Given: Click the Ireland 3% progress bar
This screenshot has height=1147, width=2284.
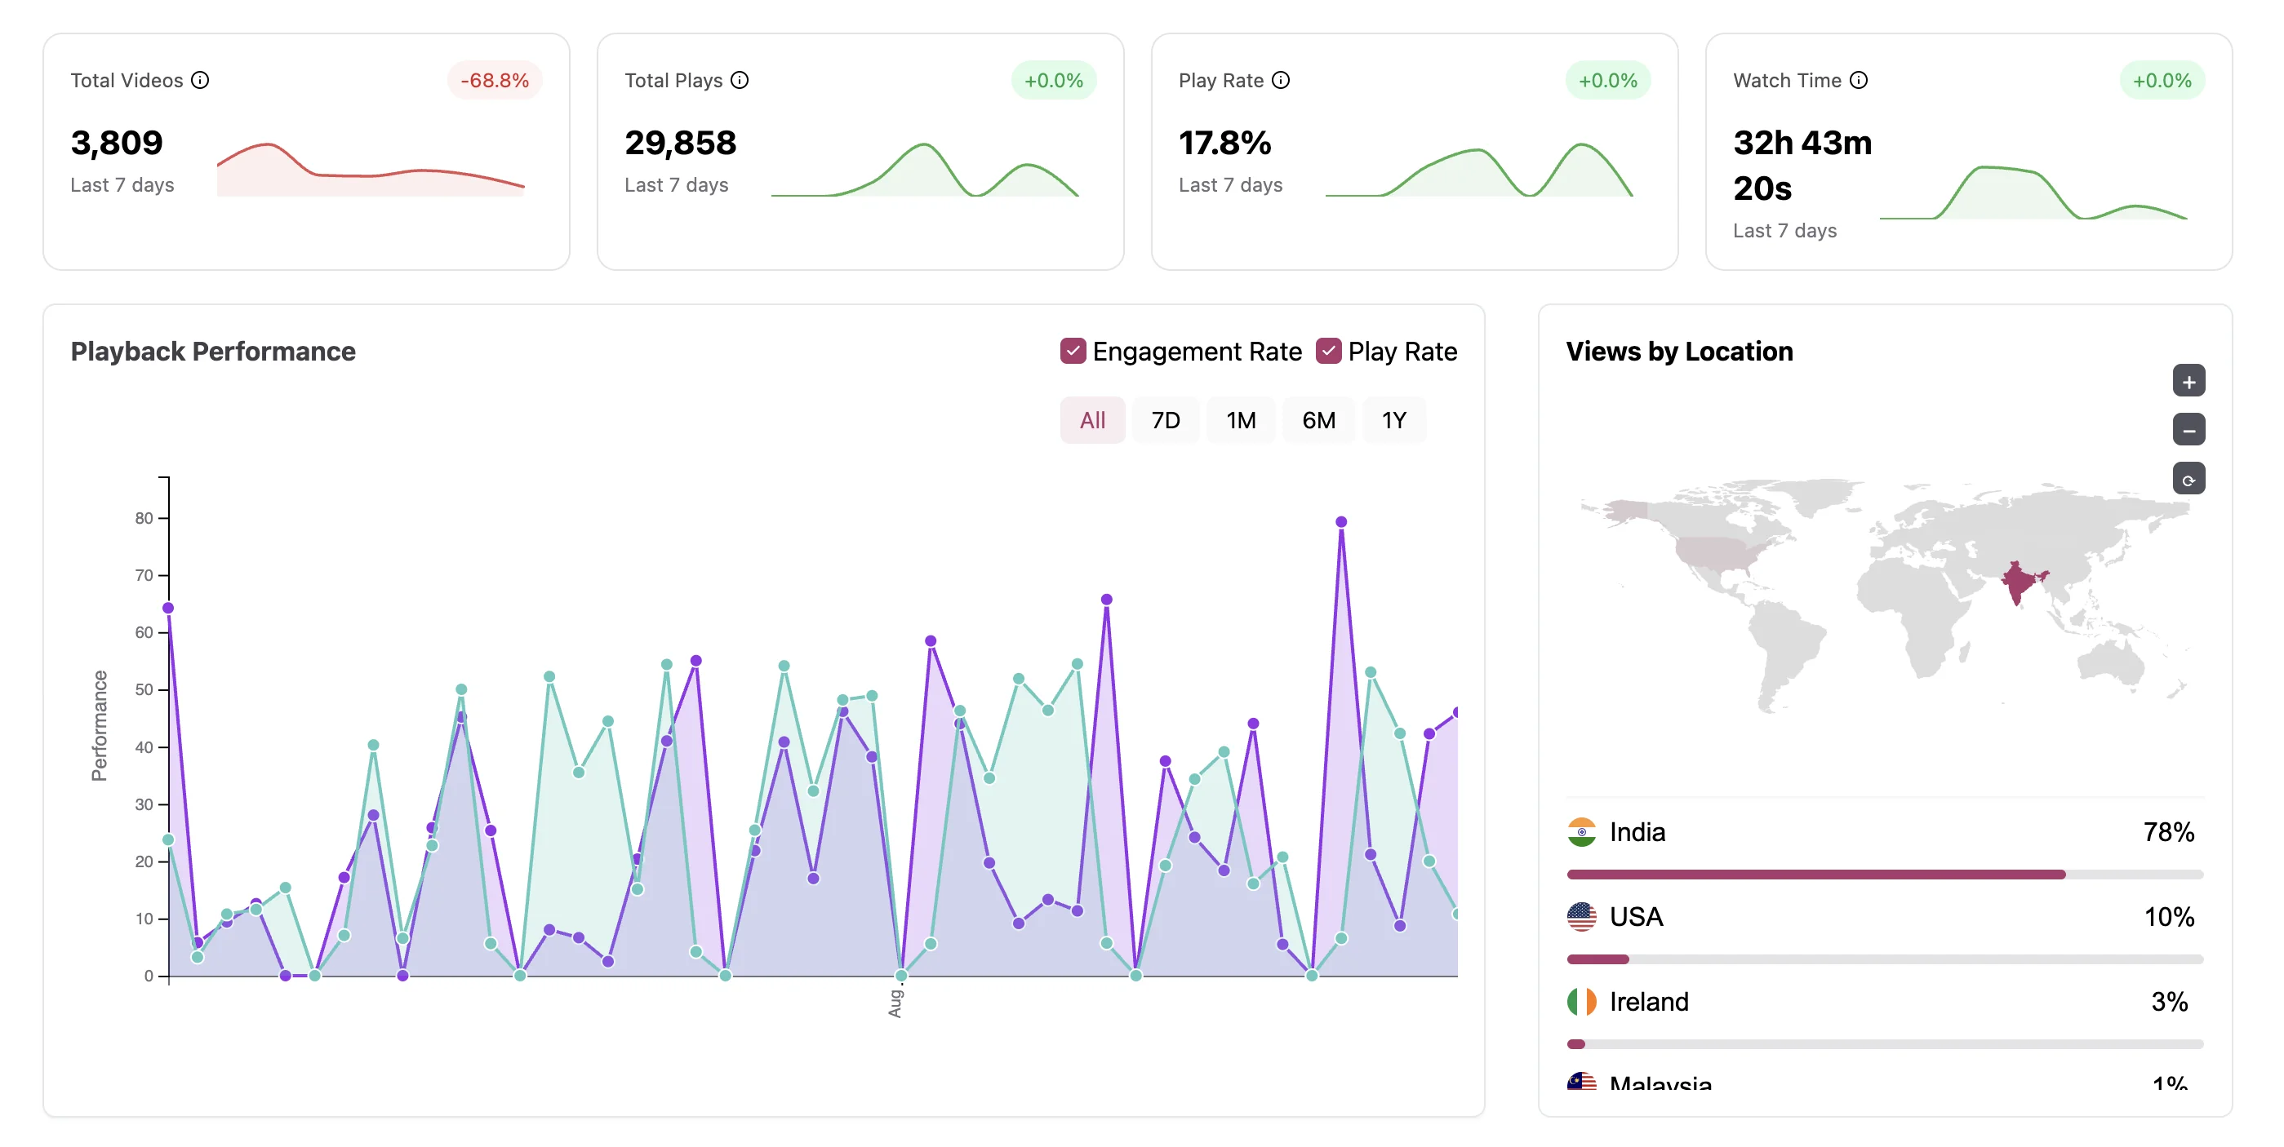Looking at the screenshot, I should coord(1884,1044).
